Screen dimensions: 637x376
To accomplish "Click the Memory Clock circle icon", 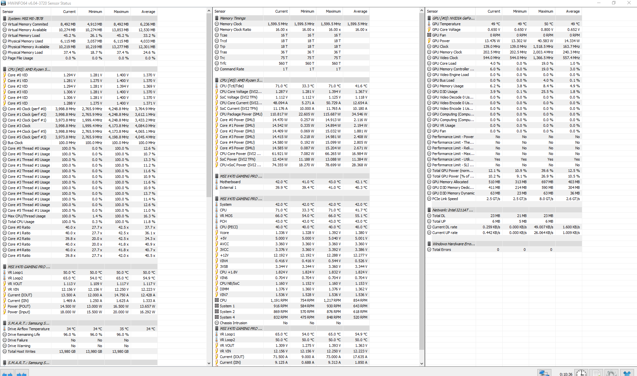I will pos(217,24).
